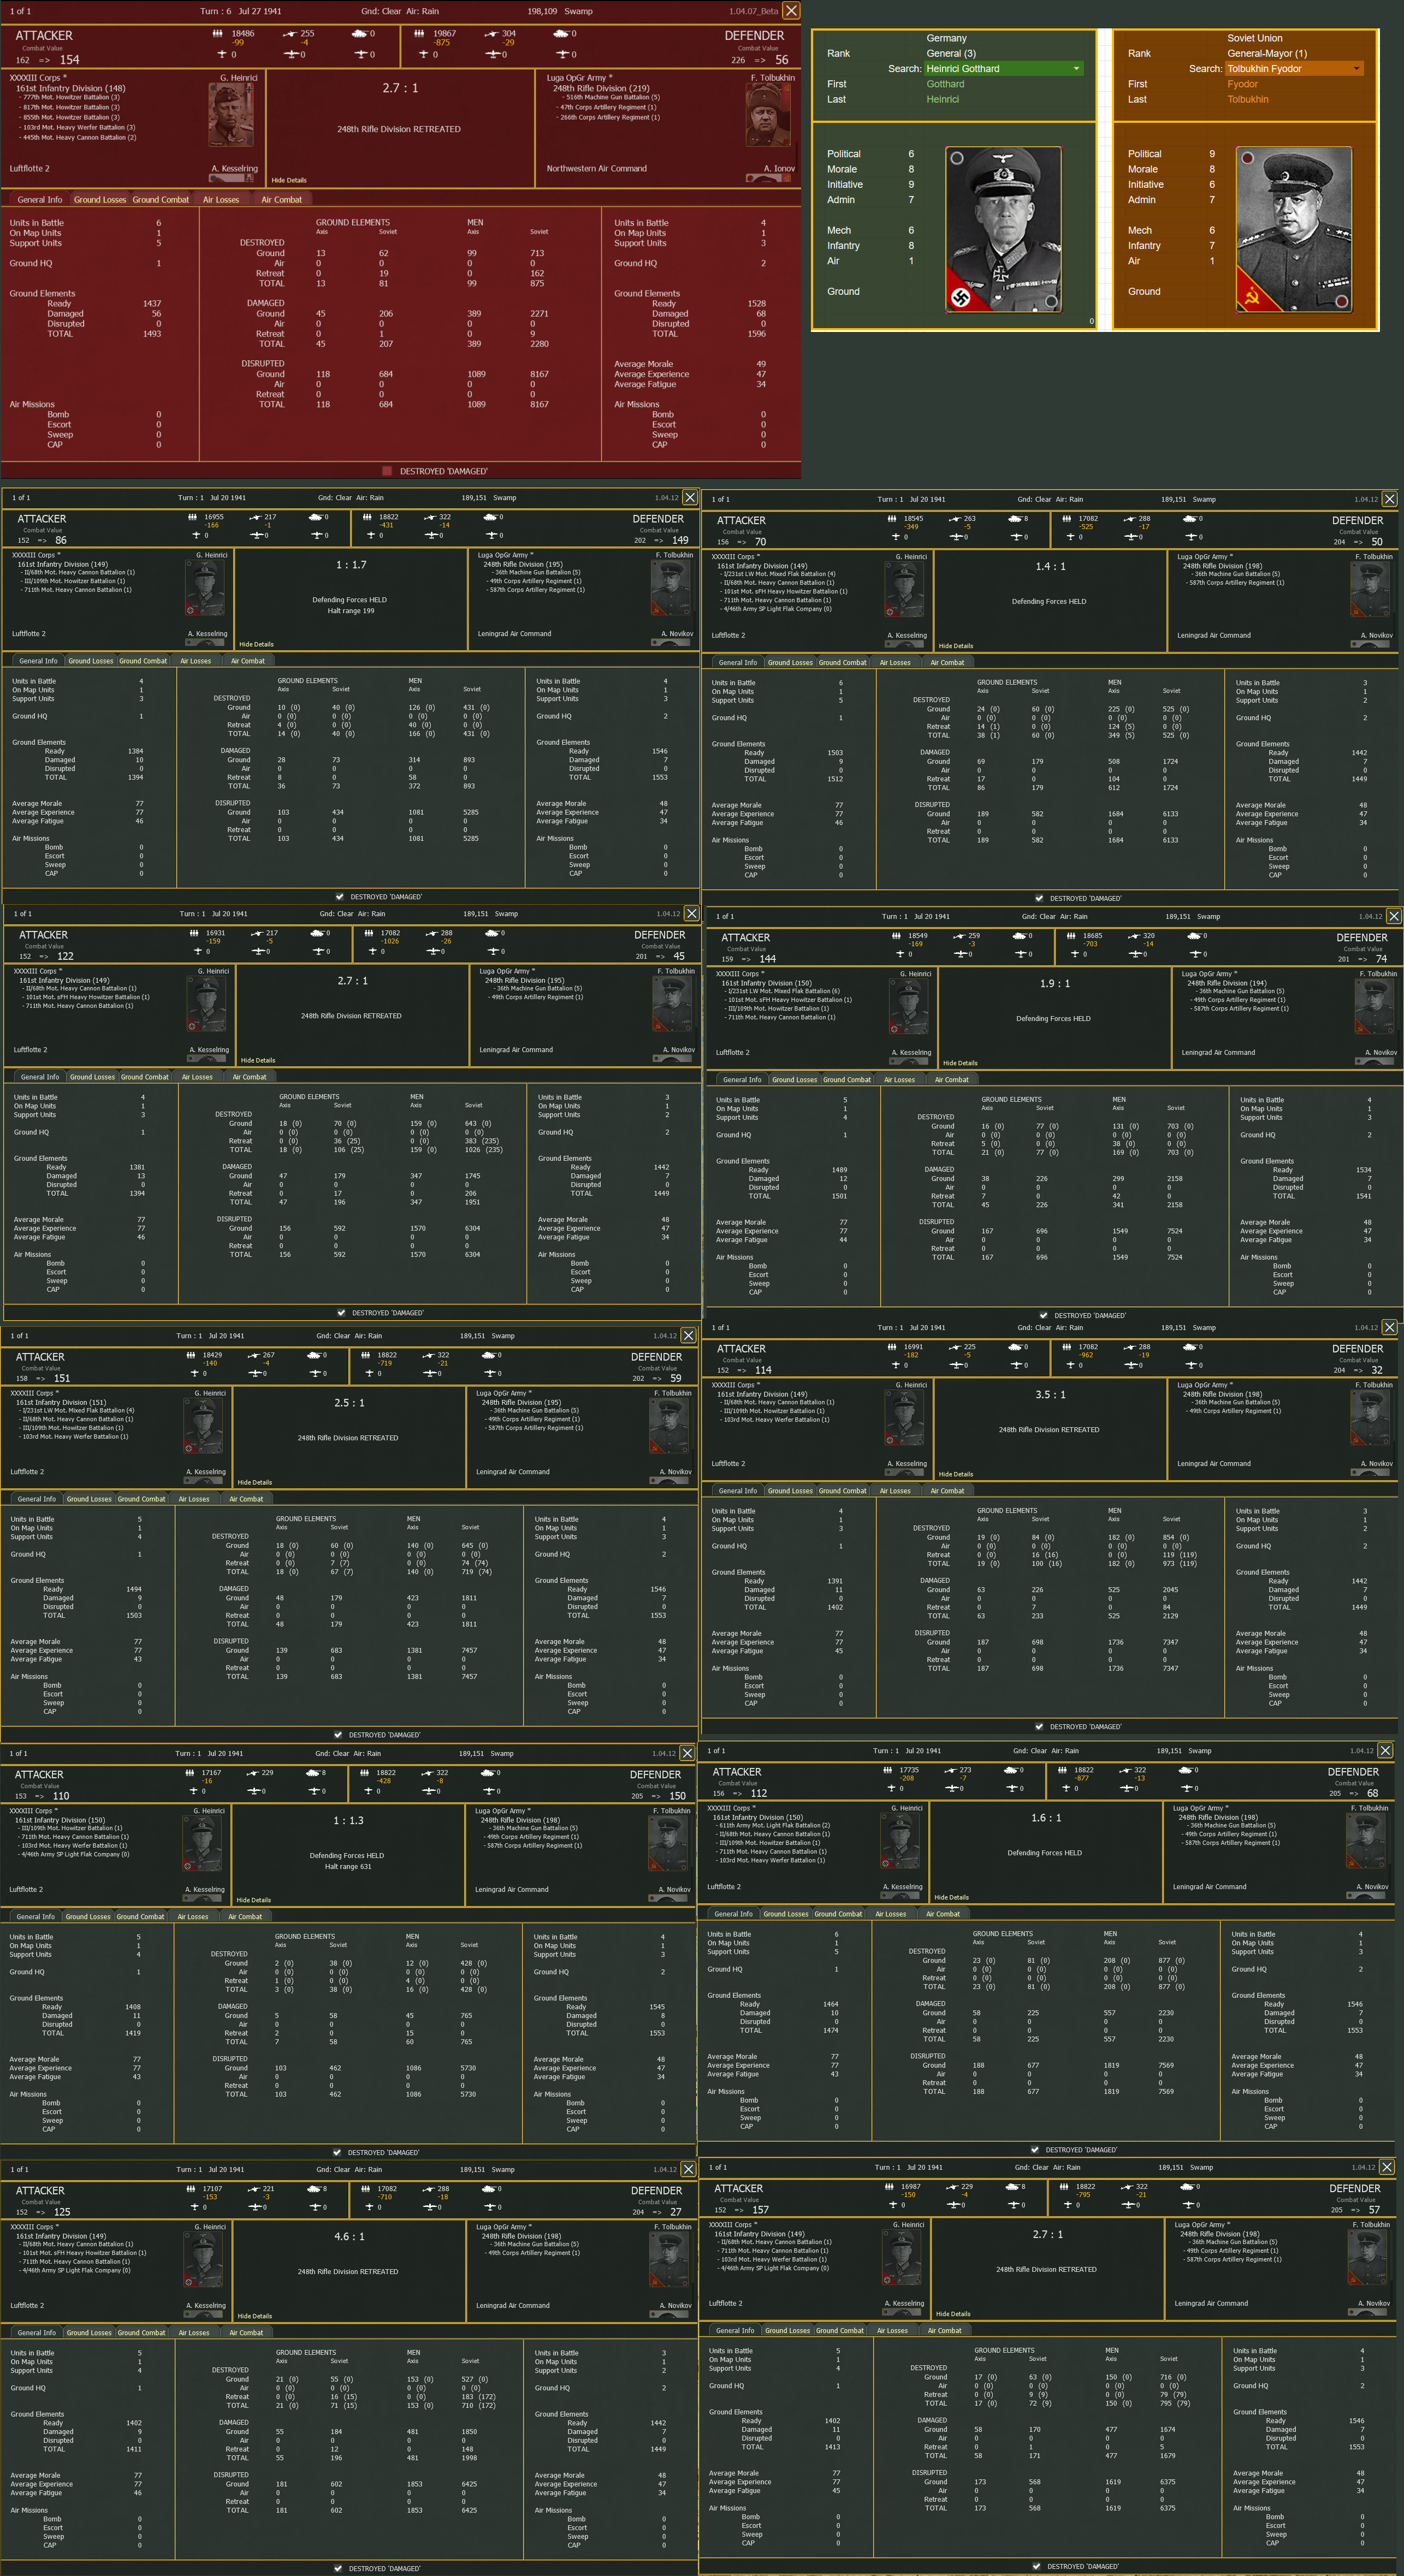
Task: Click circle at top-left of German leader photo
Action: coord(957,158)
